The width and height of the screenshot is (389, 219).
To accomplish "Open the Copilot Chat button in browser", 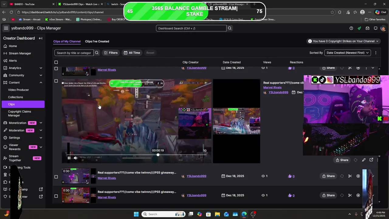I will [381, 12].
